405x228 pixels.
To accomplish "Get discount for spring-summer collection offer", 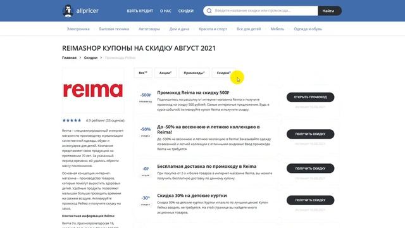I will point(310,134).
